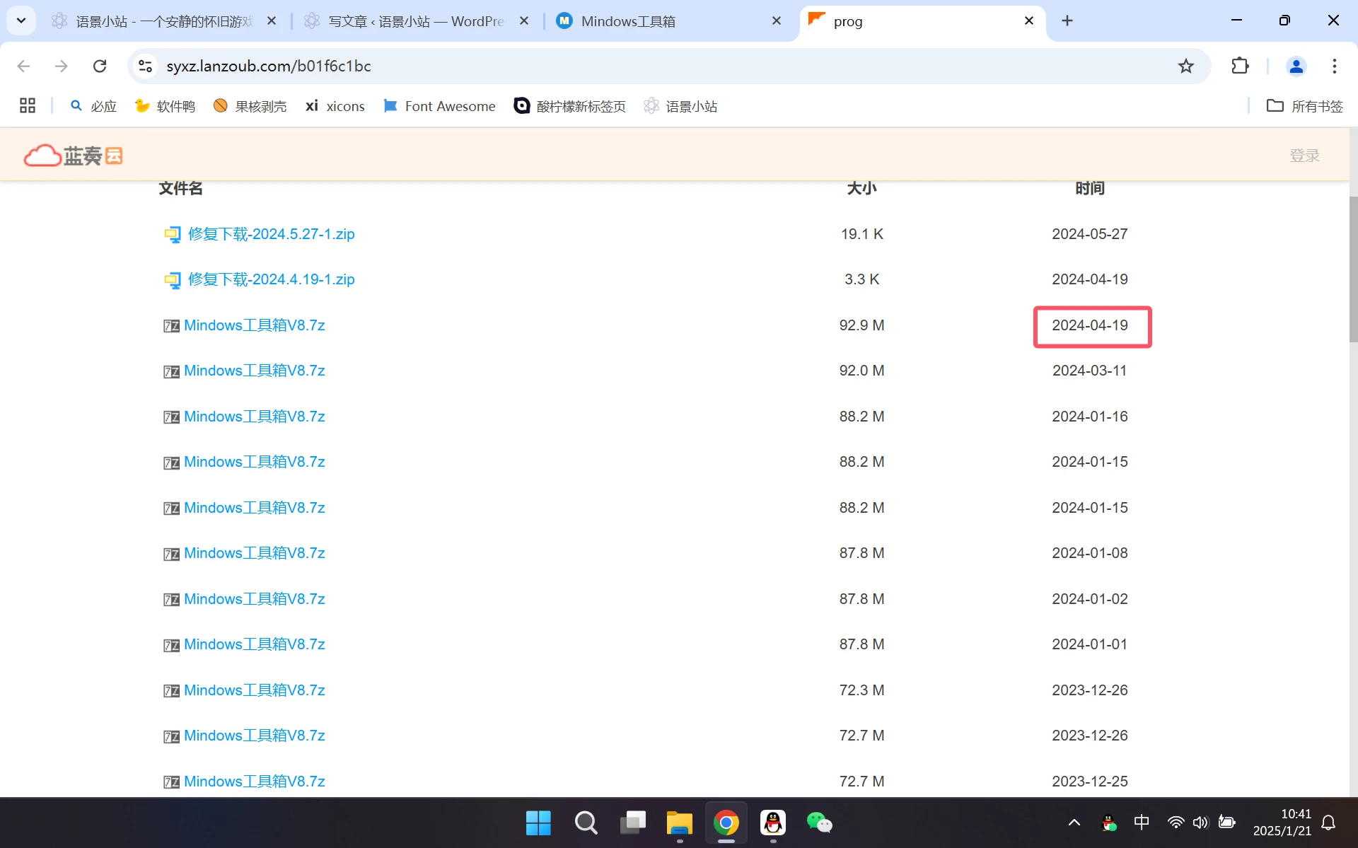
Task: Reload the page with refresh icon
Action: [100, 66]
